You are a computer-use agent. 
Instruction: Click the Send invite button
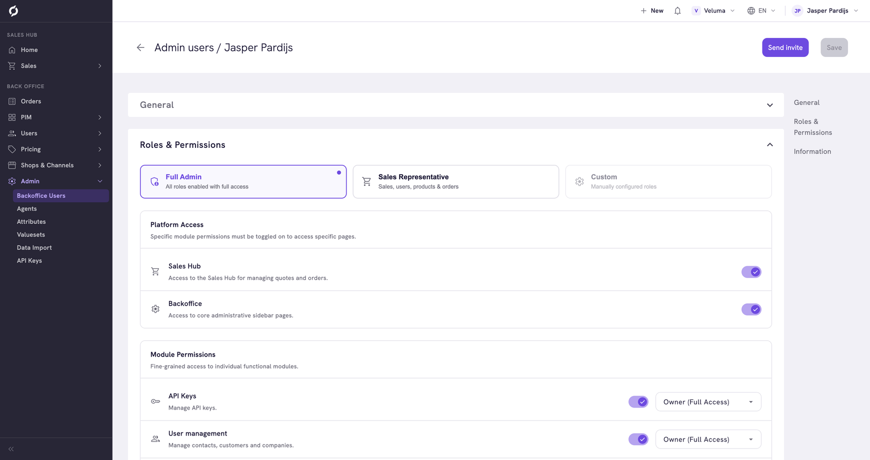(785, 47)
